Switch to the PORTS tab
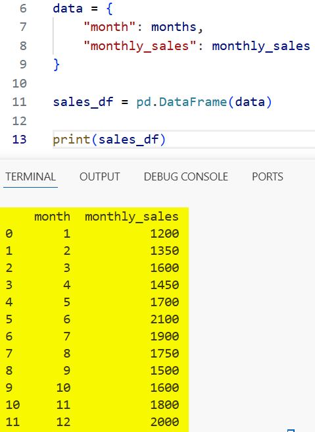The image size is (315, 432). (268, 176)
